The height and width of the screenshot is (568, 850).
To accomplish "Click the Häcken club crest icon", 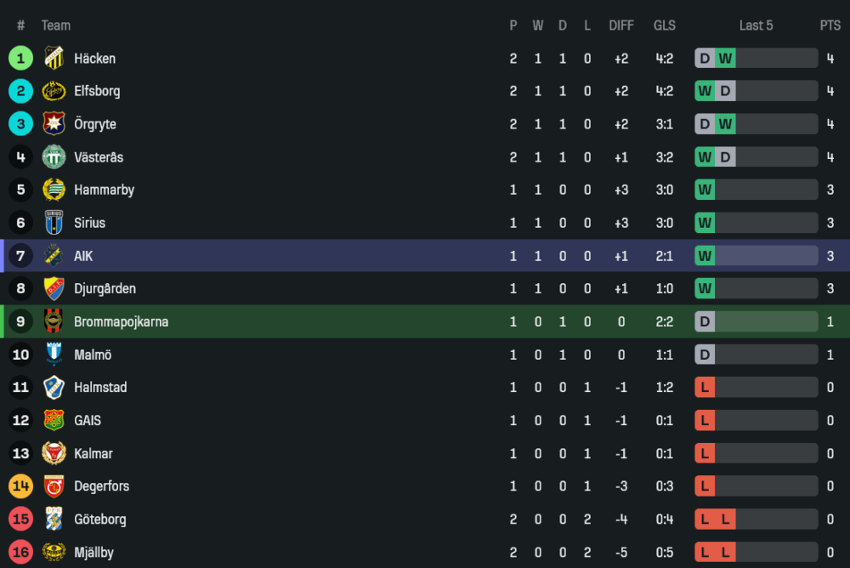I will (x=54, y=58).
